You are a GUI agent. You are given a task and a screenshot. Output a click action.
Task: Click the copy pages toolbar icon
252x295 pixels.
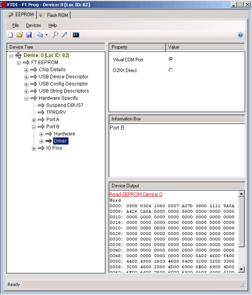pos(40,35)
